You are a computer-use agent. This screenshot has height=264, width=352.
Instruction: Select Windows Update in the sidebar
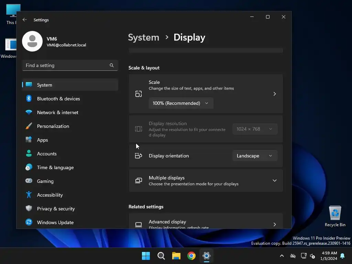(x=70, y=222)
